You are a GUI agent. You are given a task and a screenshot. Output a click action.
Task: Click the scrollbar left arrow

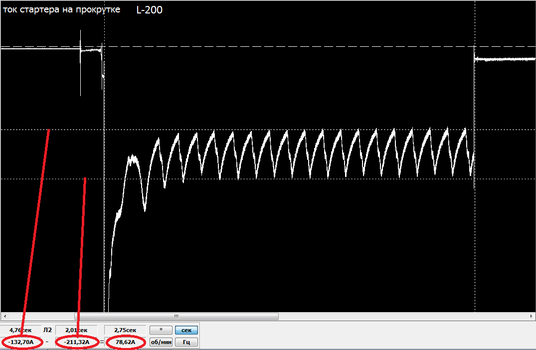point(4,316)
